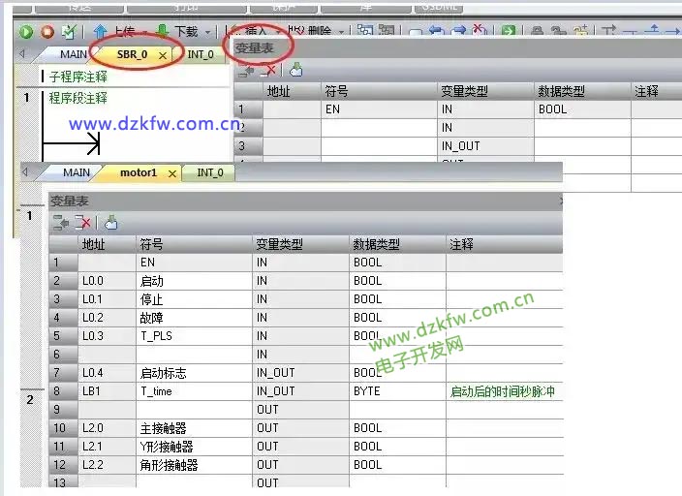
Task: Click insert row icon in lower variable table
Action: tap(61, 223)
